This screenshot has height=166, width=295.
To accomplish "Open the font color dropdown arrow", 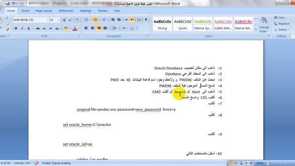I will (x=79, y=29).
